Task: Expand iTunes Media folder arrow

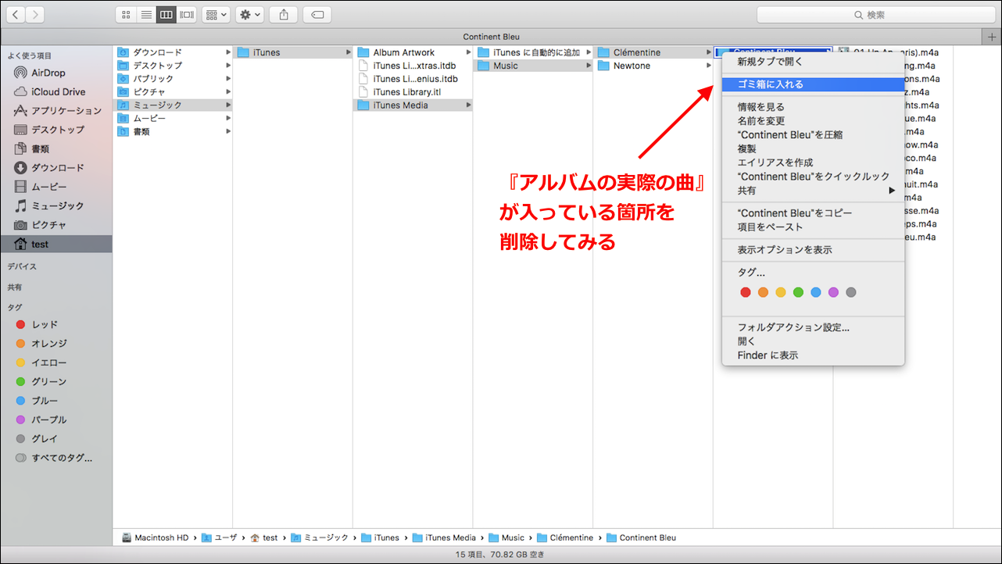Action: 468,105
